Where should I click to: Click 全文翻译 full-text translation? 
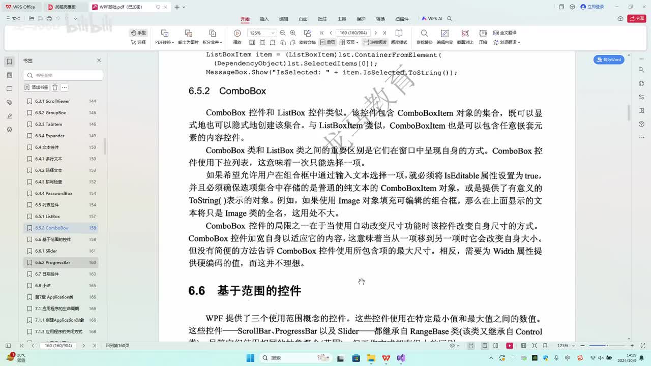504,33
